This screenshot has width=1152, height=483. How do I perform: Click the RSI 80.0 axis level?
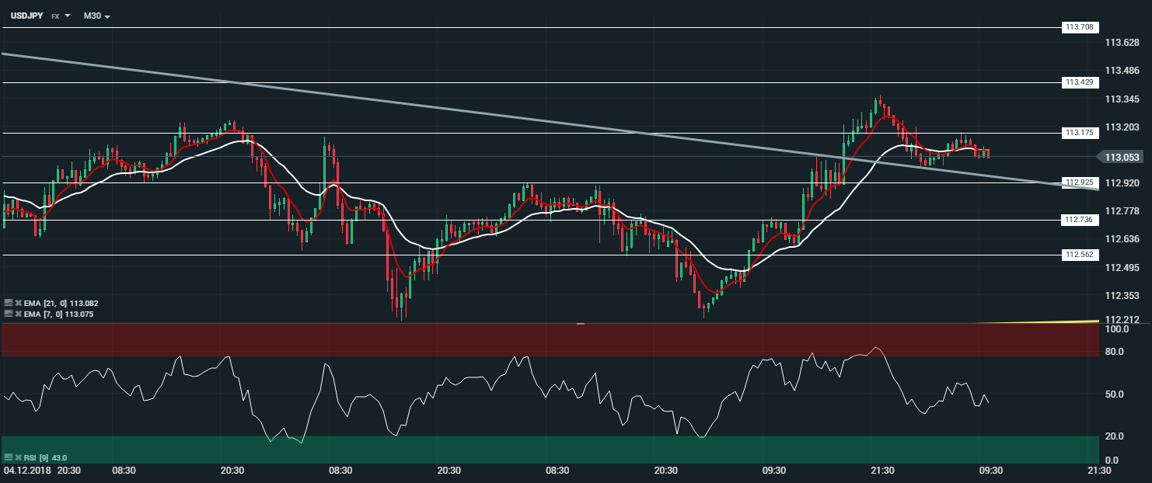[x=1115, y=352]
